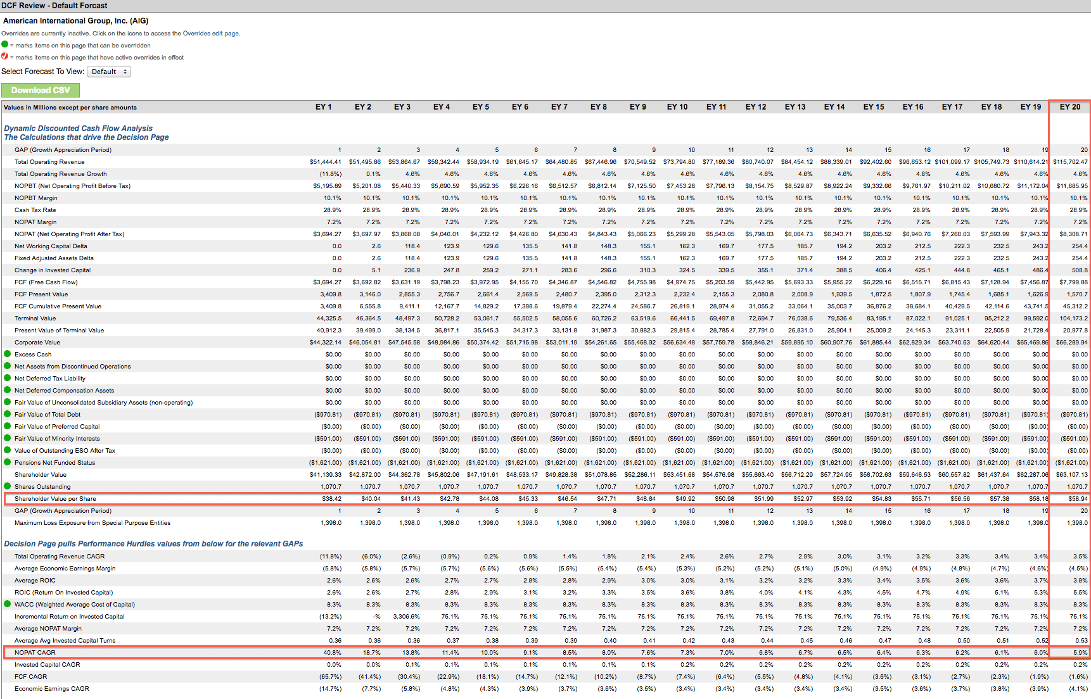The image size is (1091, 699).
Task: Click override icon for Net Assets from Discontinued Operations
Action: [8, 366]
